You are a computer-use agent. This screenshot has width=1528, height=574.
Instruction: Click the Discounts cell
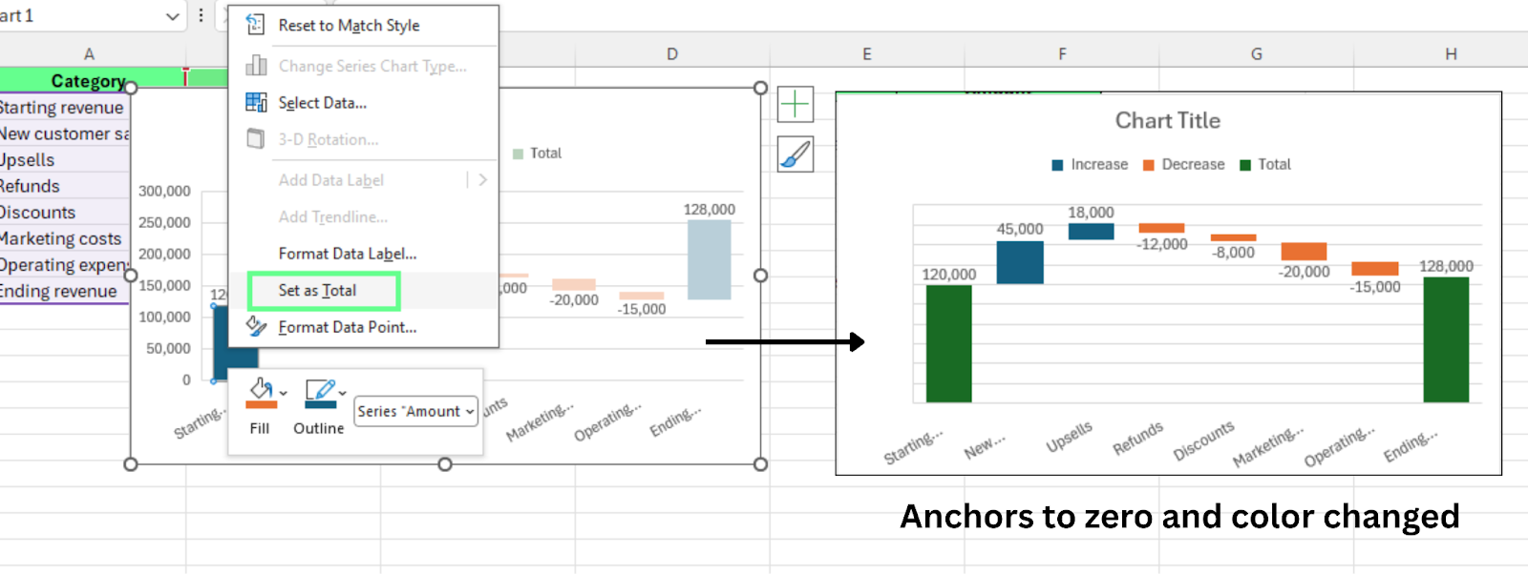64,213
